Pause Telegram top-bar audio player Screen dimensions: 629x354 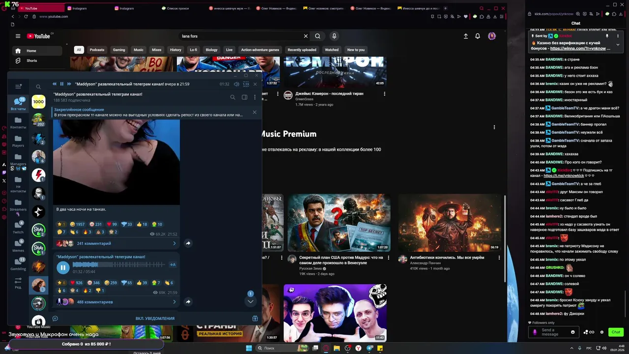click(62, 84)
